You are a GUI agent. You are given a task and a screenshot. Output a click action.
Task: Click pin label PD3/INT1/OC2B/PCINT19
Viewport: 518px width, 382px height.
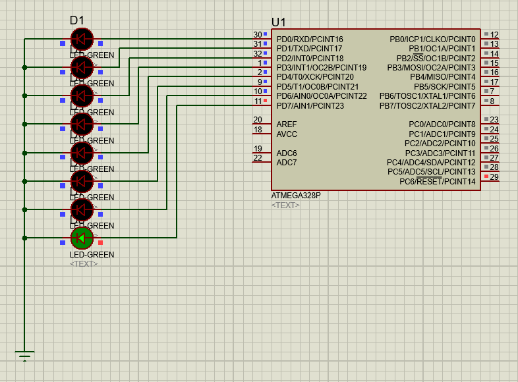322,68
